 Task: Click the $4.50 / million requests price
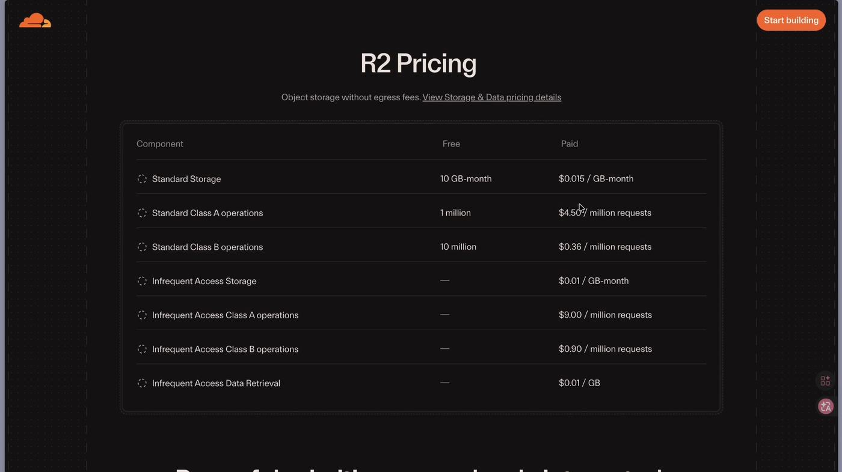tap(605, 213)
